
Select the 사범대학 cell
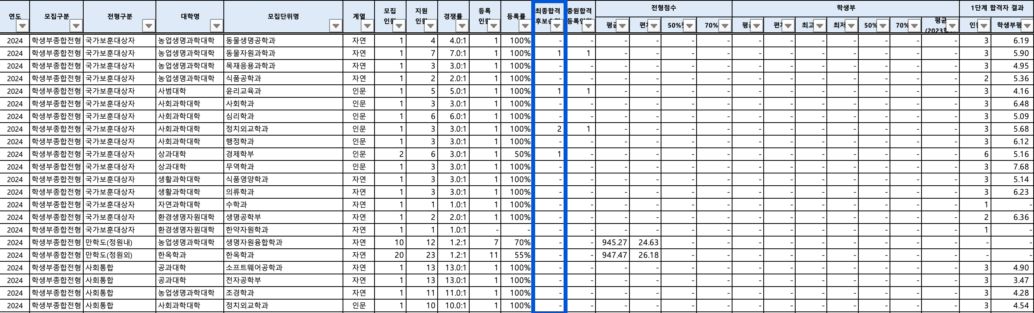[x=190, y=91]
